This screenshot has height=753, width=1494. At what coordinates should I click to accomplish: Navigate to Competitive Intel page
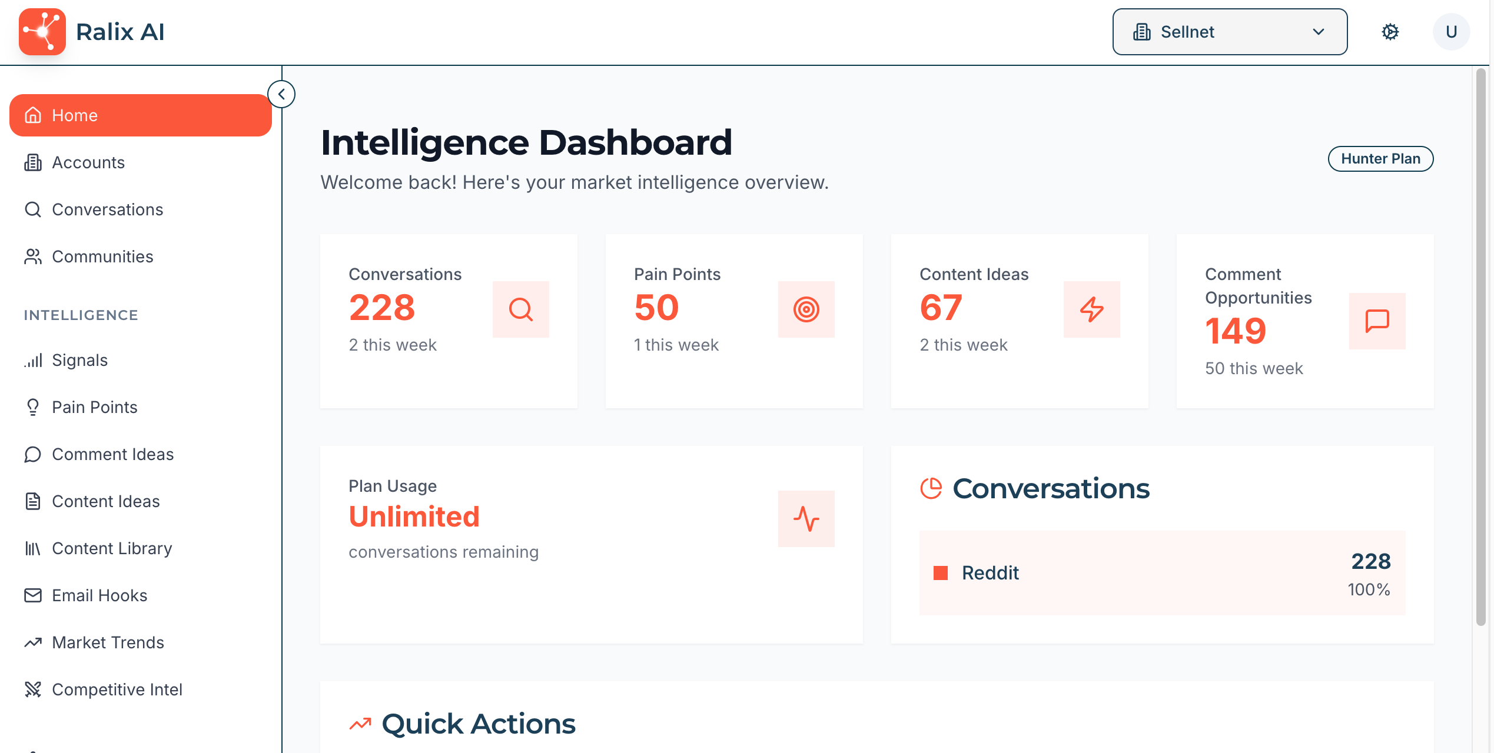[x=117, y=689]
